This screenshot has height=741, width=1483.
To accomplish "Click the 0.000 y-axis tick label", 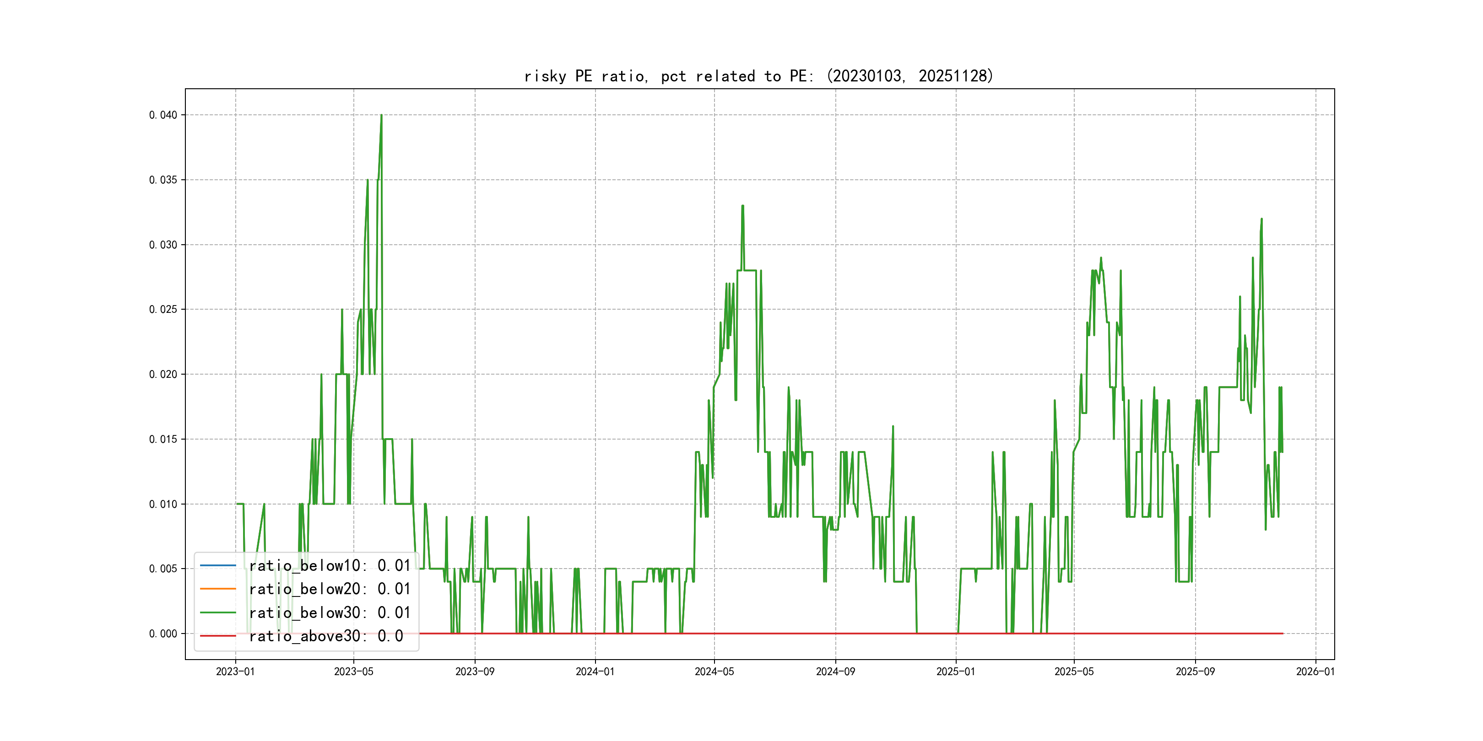I will (x=163, y=634).
